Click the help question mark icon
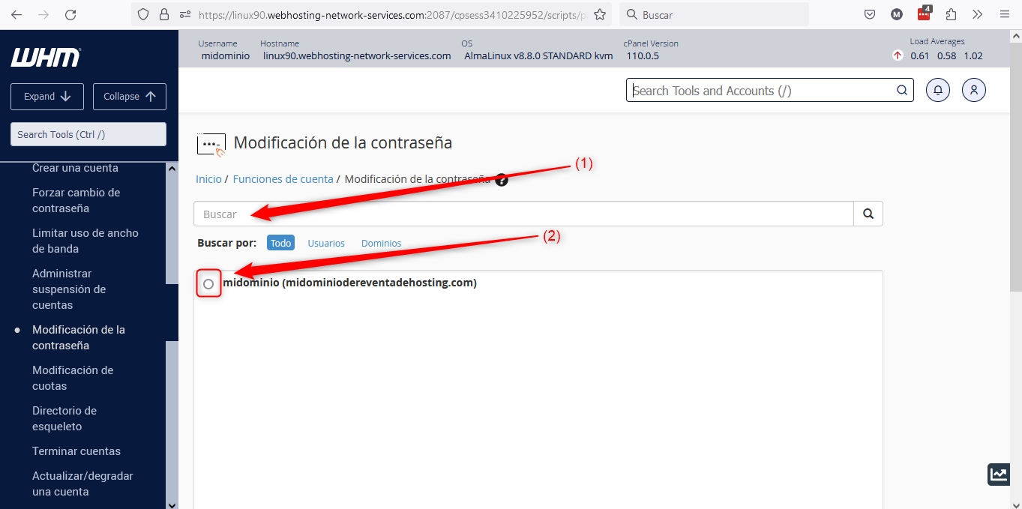This screenshot has width=1022, height=509. click(x=502, y=180)
